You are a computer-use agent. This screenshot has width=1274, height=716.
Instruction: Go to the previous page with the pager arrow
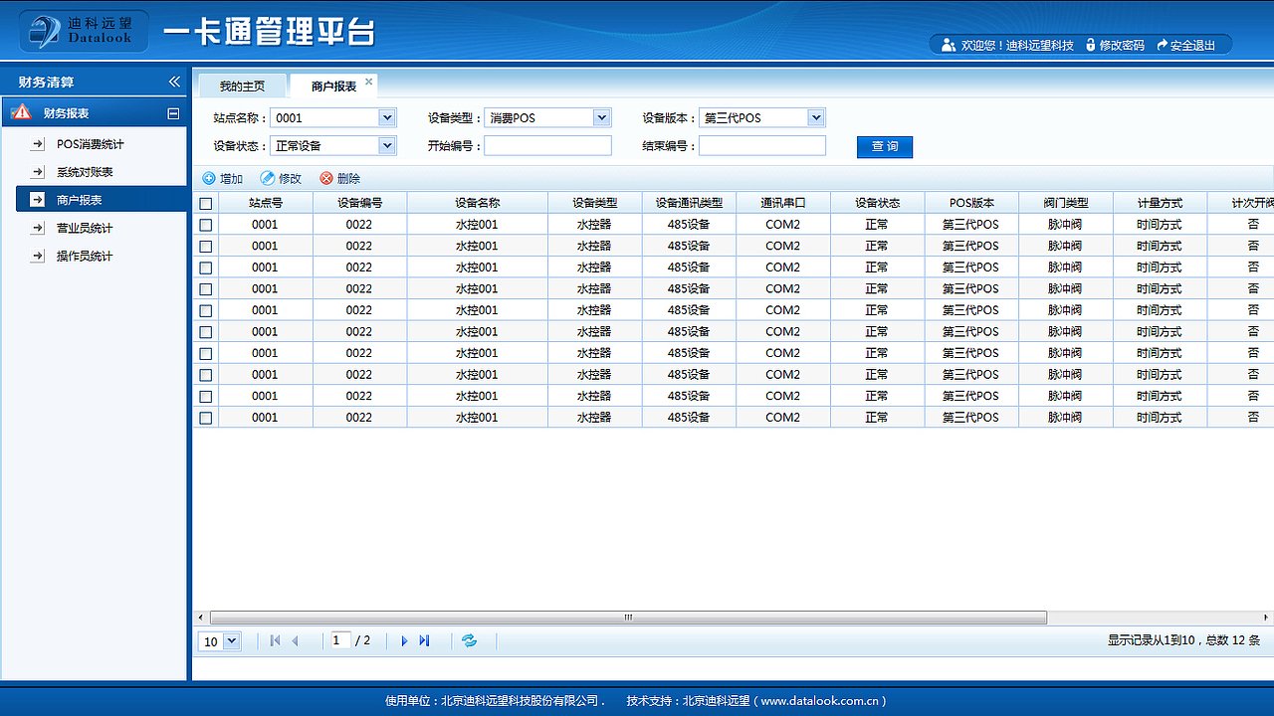coord(295,641)
